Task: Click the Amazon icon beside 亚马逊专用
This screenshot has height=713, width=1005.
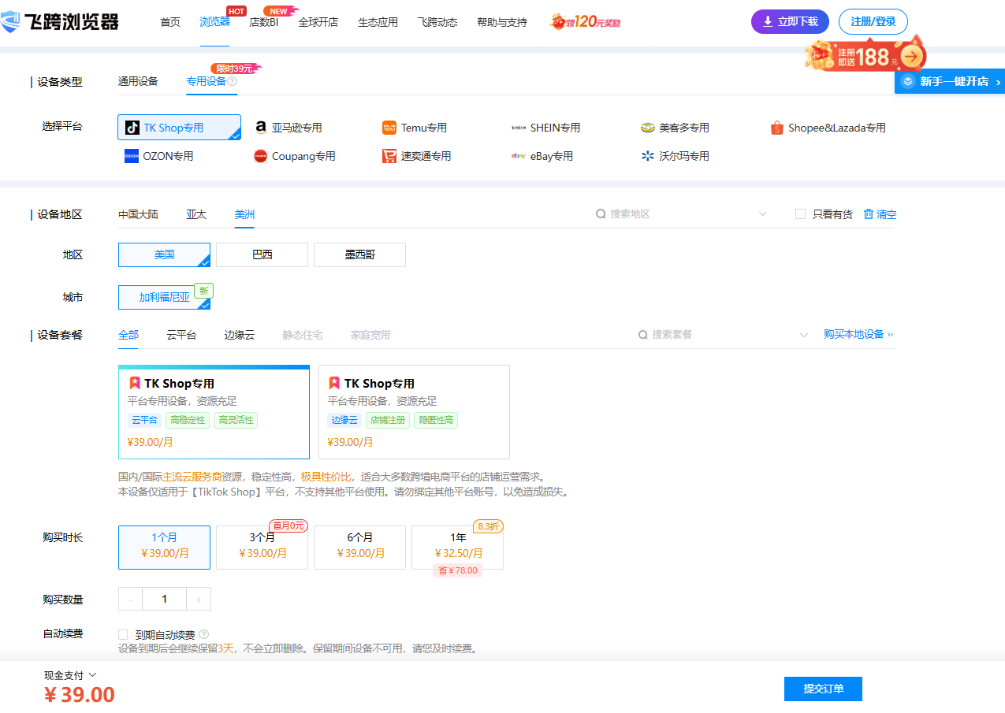Action: [261, 128]
